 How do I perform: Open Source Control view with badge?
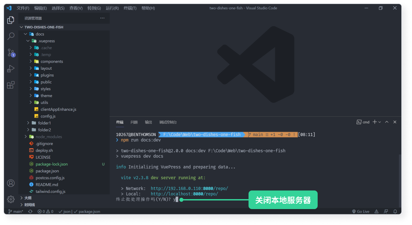[x=11, y=52]
